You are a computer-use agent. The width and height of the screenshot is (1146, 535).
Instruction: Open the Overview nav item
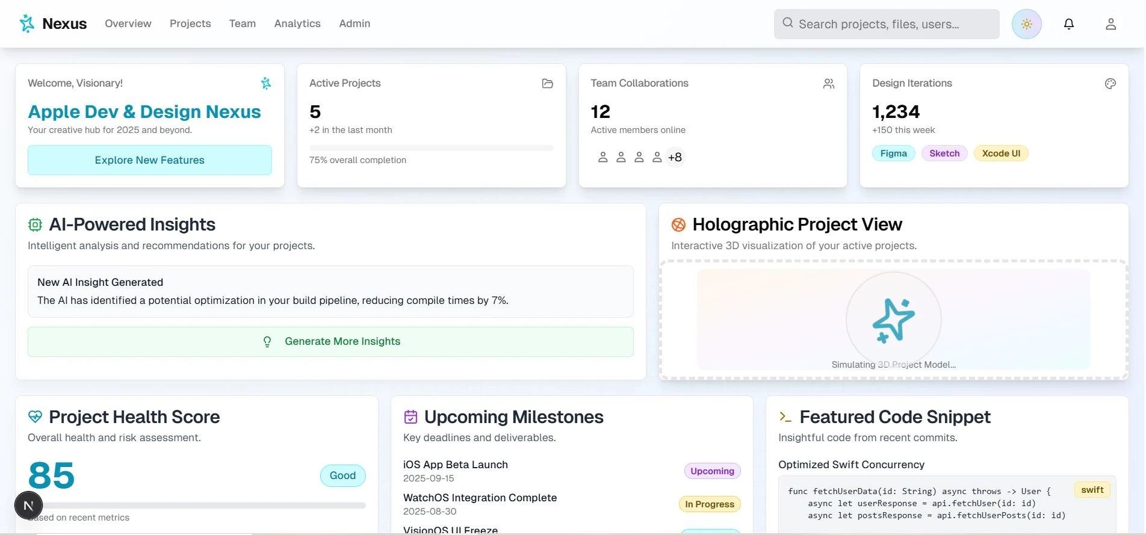coord(128,23)
